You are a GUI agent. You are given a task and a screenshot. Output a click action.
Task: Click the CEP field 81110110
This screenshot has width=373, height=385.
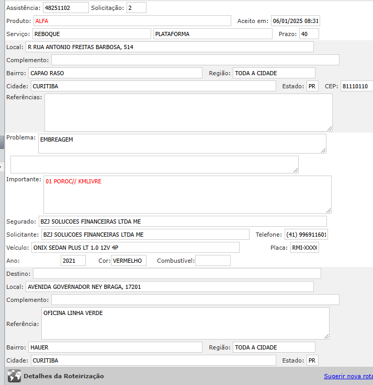click(x=357, y=86)
